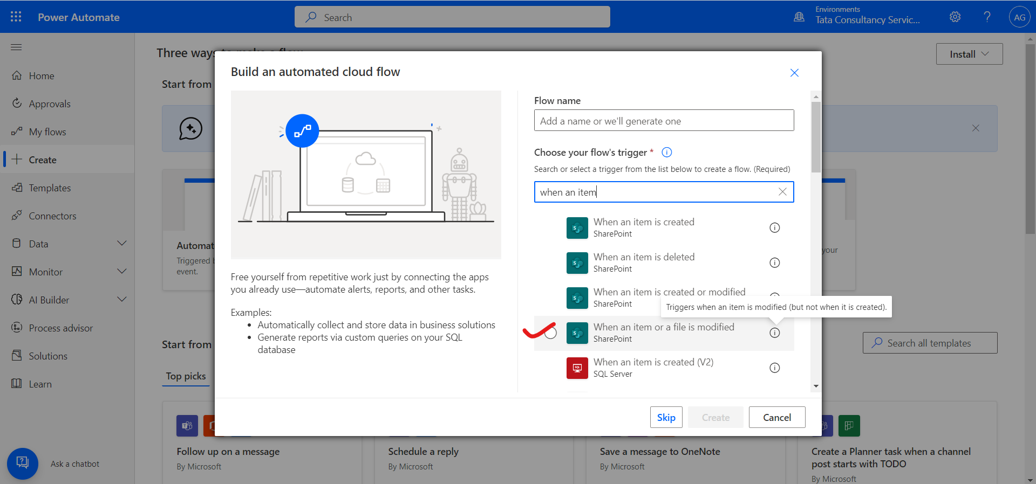Click the Flow name input field

click(x=664, y=121)
